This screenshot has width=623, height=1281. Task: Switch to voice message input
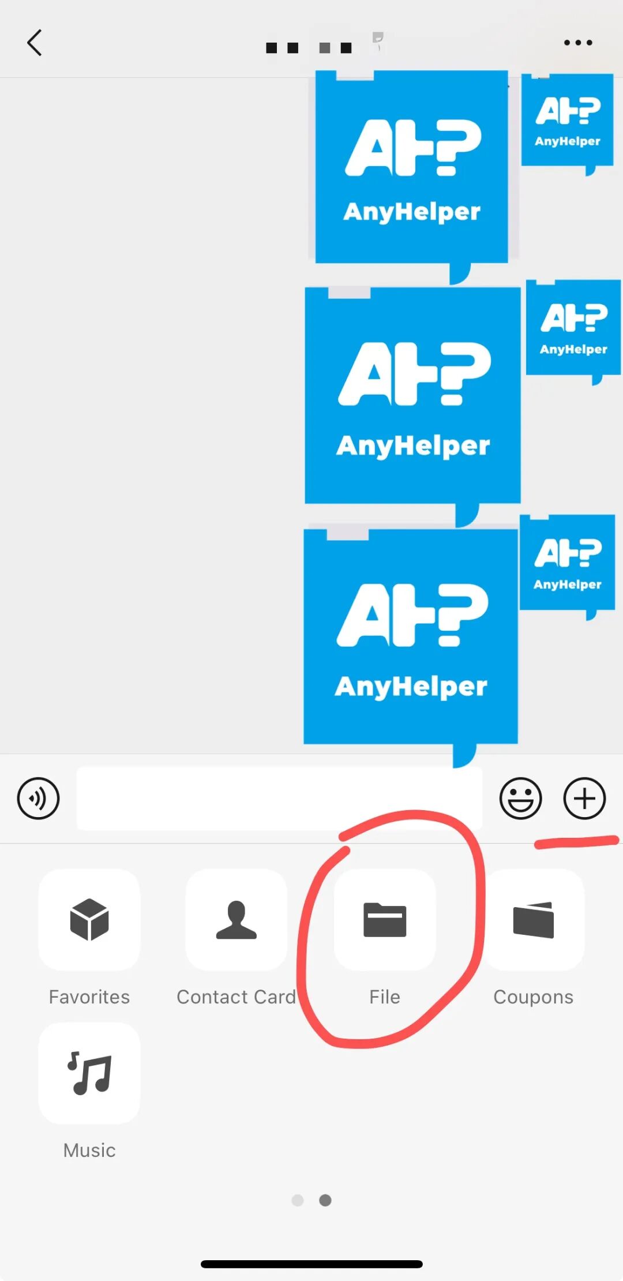coord(38,799)
